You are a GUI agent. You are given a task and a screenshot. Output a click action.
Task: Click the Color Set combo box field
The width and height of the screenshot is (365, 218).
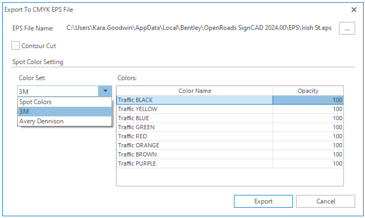click(x=58, y=91)
